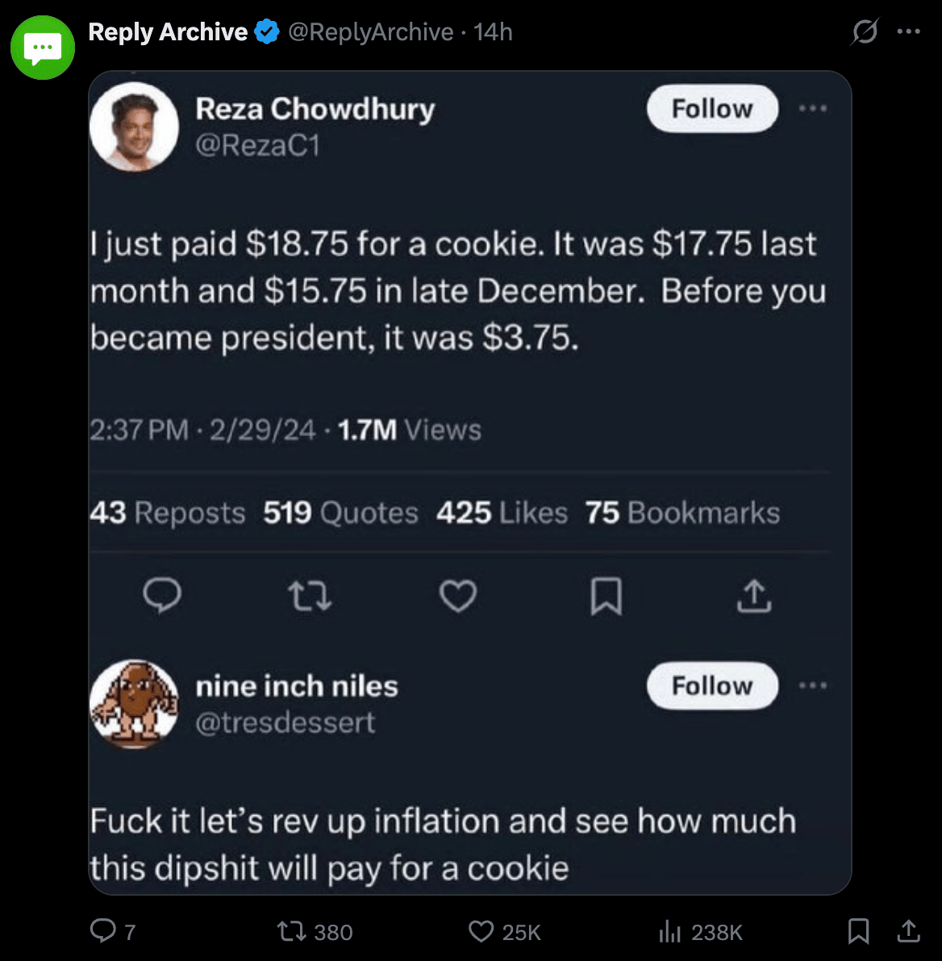Open Reply Archive green avatar profile

coord(43,48)
